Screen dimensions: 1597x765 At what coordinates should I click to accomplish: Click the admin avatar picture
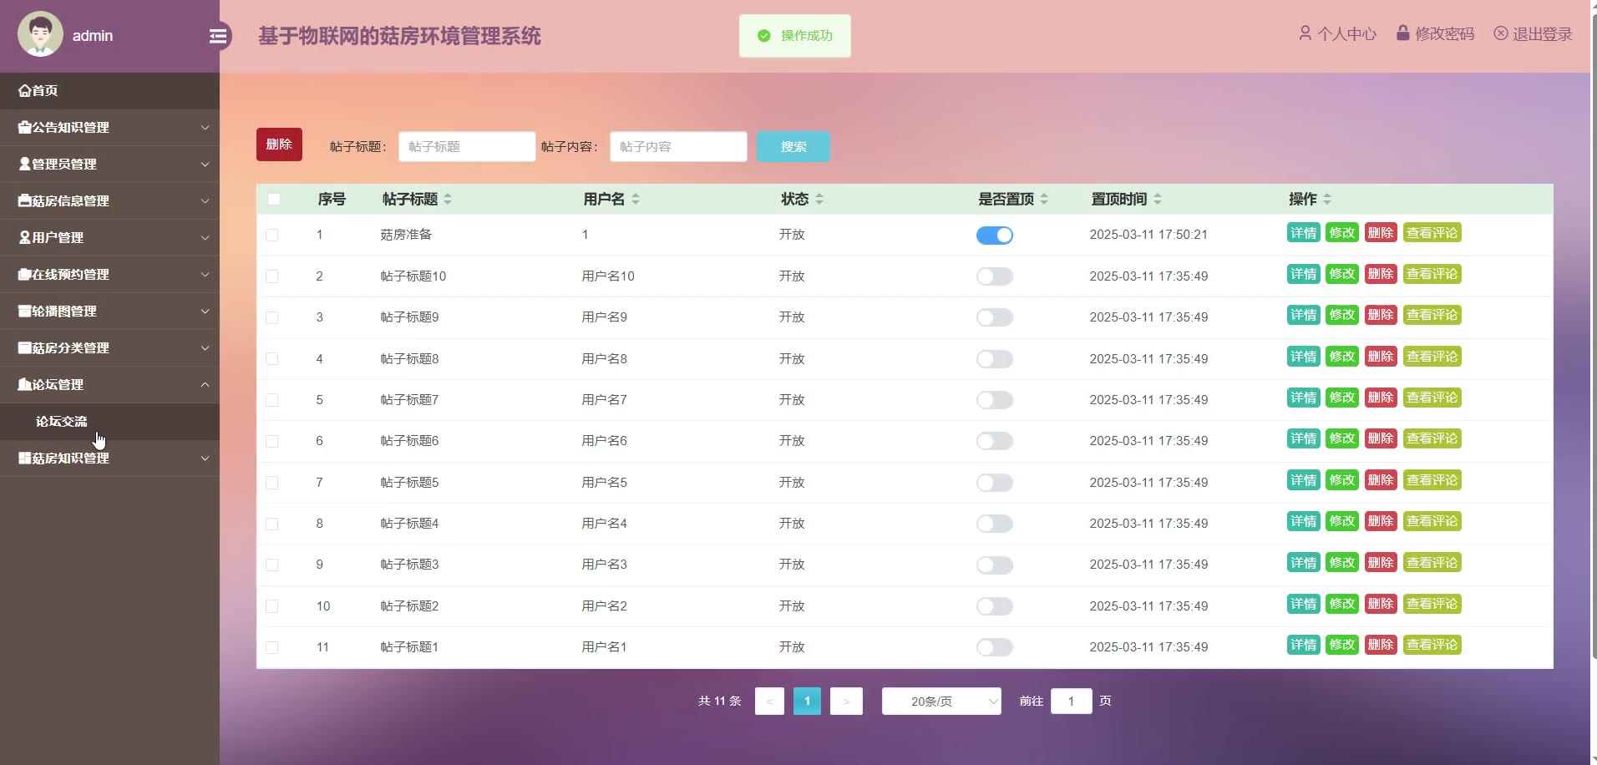[x=40, y=34]
